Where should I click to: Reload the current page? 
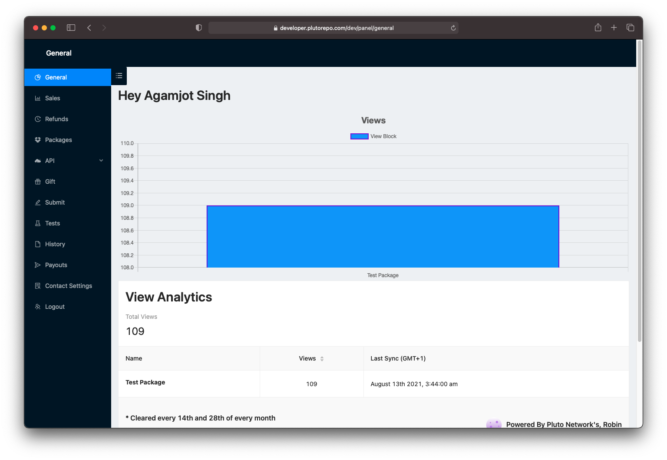point(453,28)
